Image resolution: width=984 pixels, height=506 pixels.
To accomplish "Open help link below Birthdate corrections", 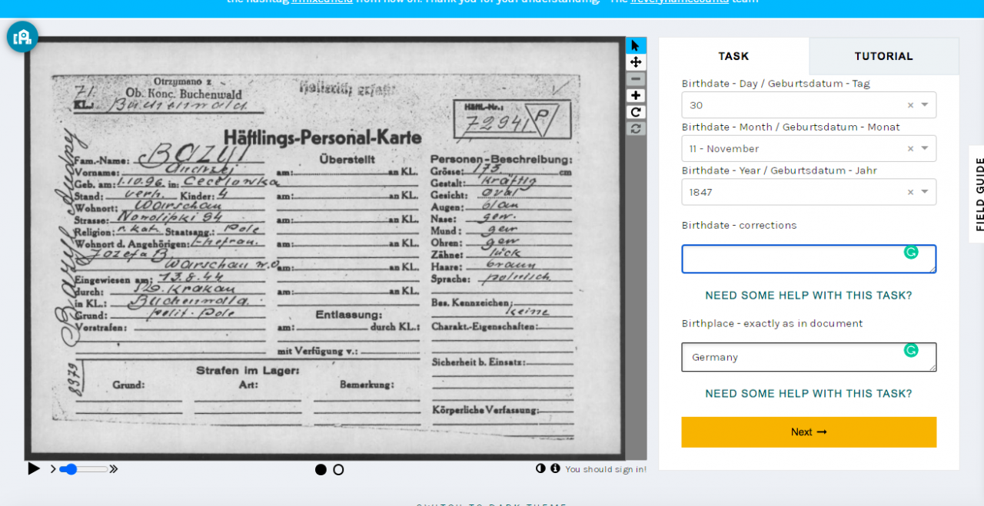I will click(x=809, y=296).
